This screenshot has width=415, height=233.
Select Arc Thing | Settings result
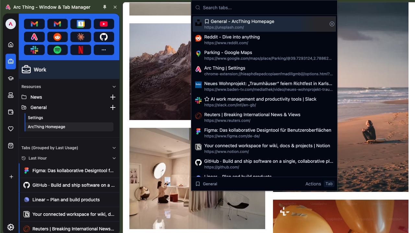click(x=264, y=71)
